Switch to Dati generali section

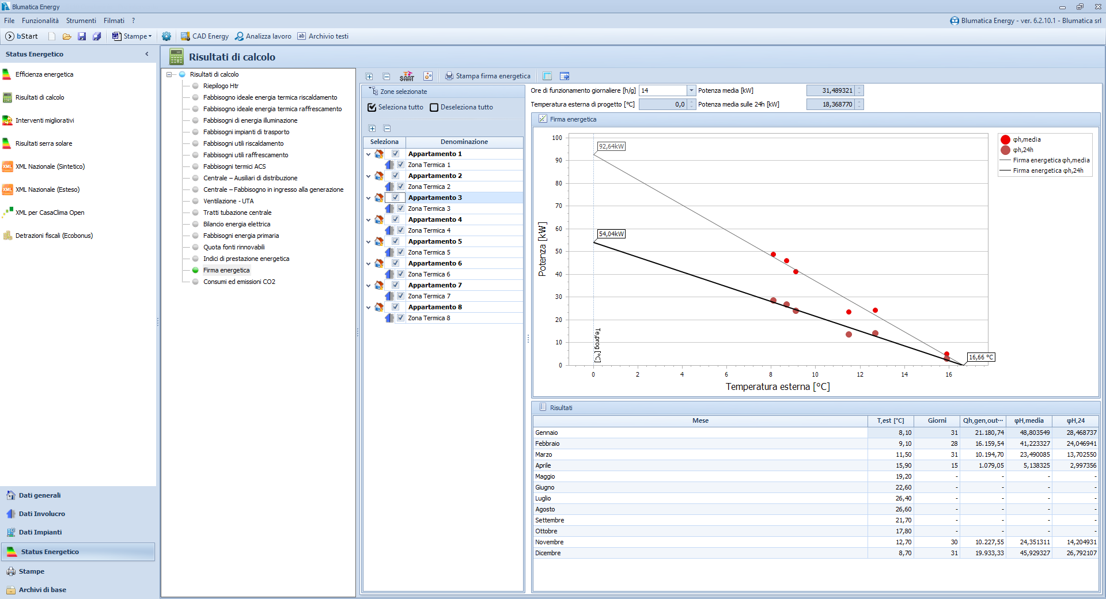point(40,495)
